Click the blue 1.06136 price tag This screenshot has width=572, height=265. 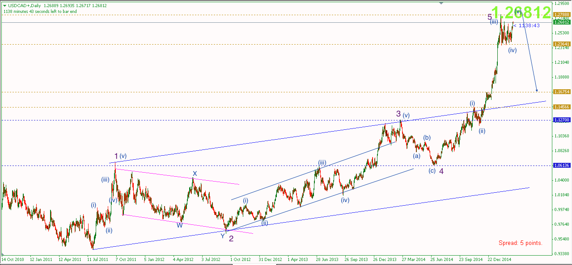(561, 166)
